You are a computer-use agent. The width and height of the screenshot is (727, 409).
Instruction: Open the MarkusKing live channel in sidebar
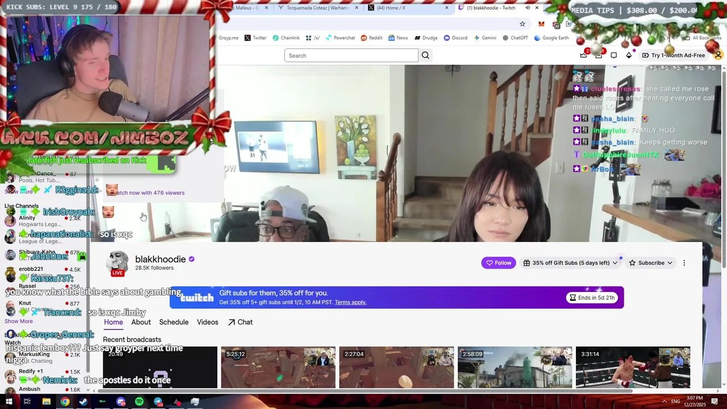43,357
